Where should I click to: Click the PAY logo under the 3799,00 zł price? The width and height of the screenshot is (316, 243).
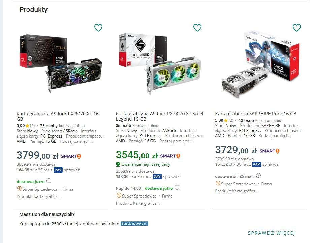[58, 170]
